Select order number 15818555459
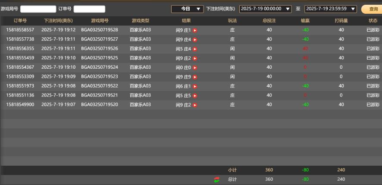The width and height of the screenshot is (382, 185). click(x=20, y=58)
